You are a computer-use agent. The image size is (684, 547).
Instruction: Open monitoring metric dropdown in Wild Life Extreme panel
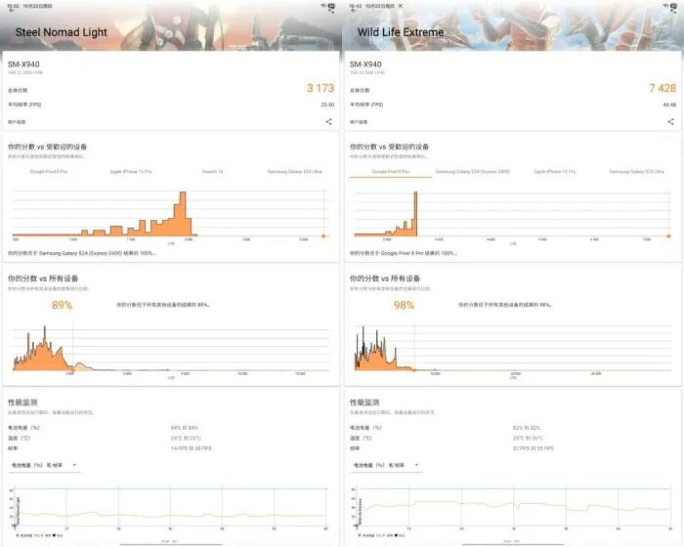click(x=386, y=465)
